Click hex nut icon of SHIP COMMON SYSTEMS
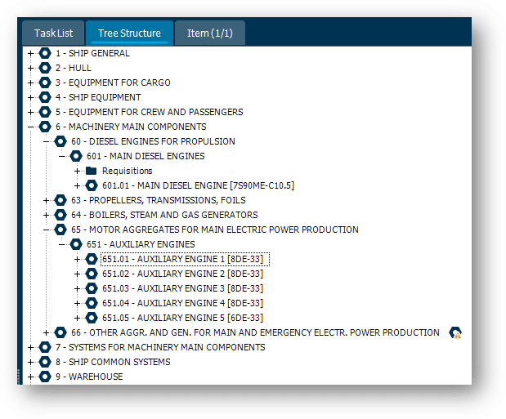 coord(45,362)
